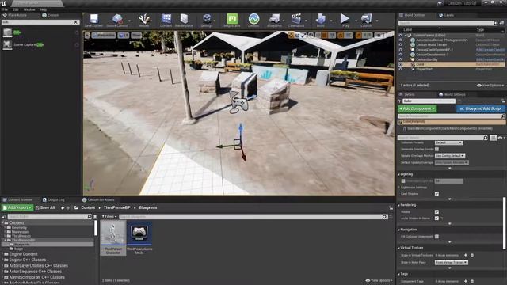Toggle the Cast Shadow checkbox

(436, 193)
